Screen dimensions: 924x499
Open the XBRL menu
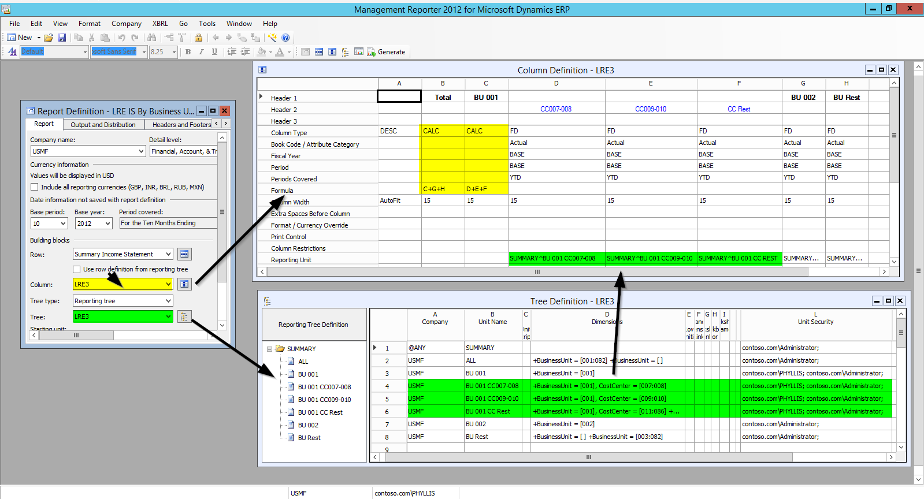click(160, 24)
